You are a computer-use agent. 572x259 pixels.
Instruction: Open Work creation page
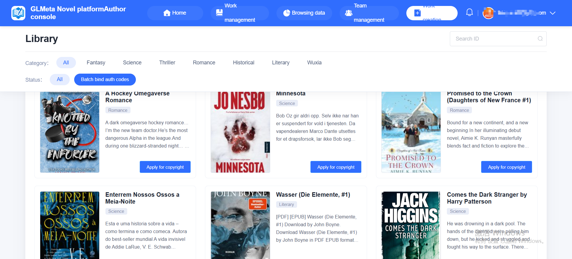432,13
